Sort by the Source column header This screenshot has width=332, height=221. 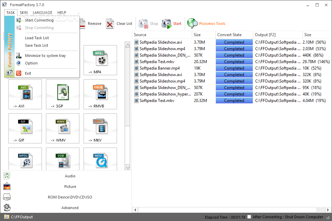click(x=162, y=35)
